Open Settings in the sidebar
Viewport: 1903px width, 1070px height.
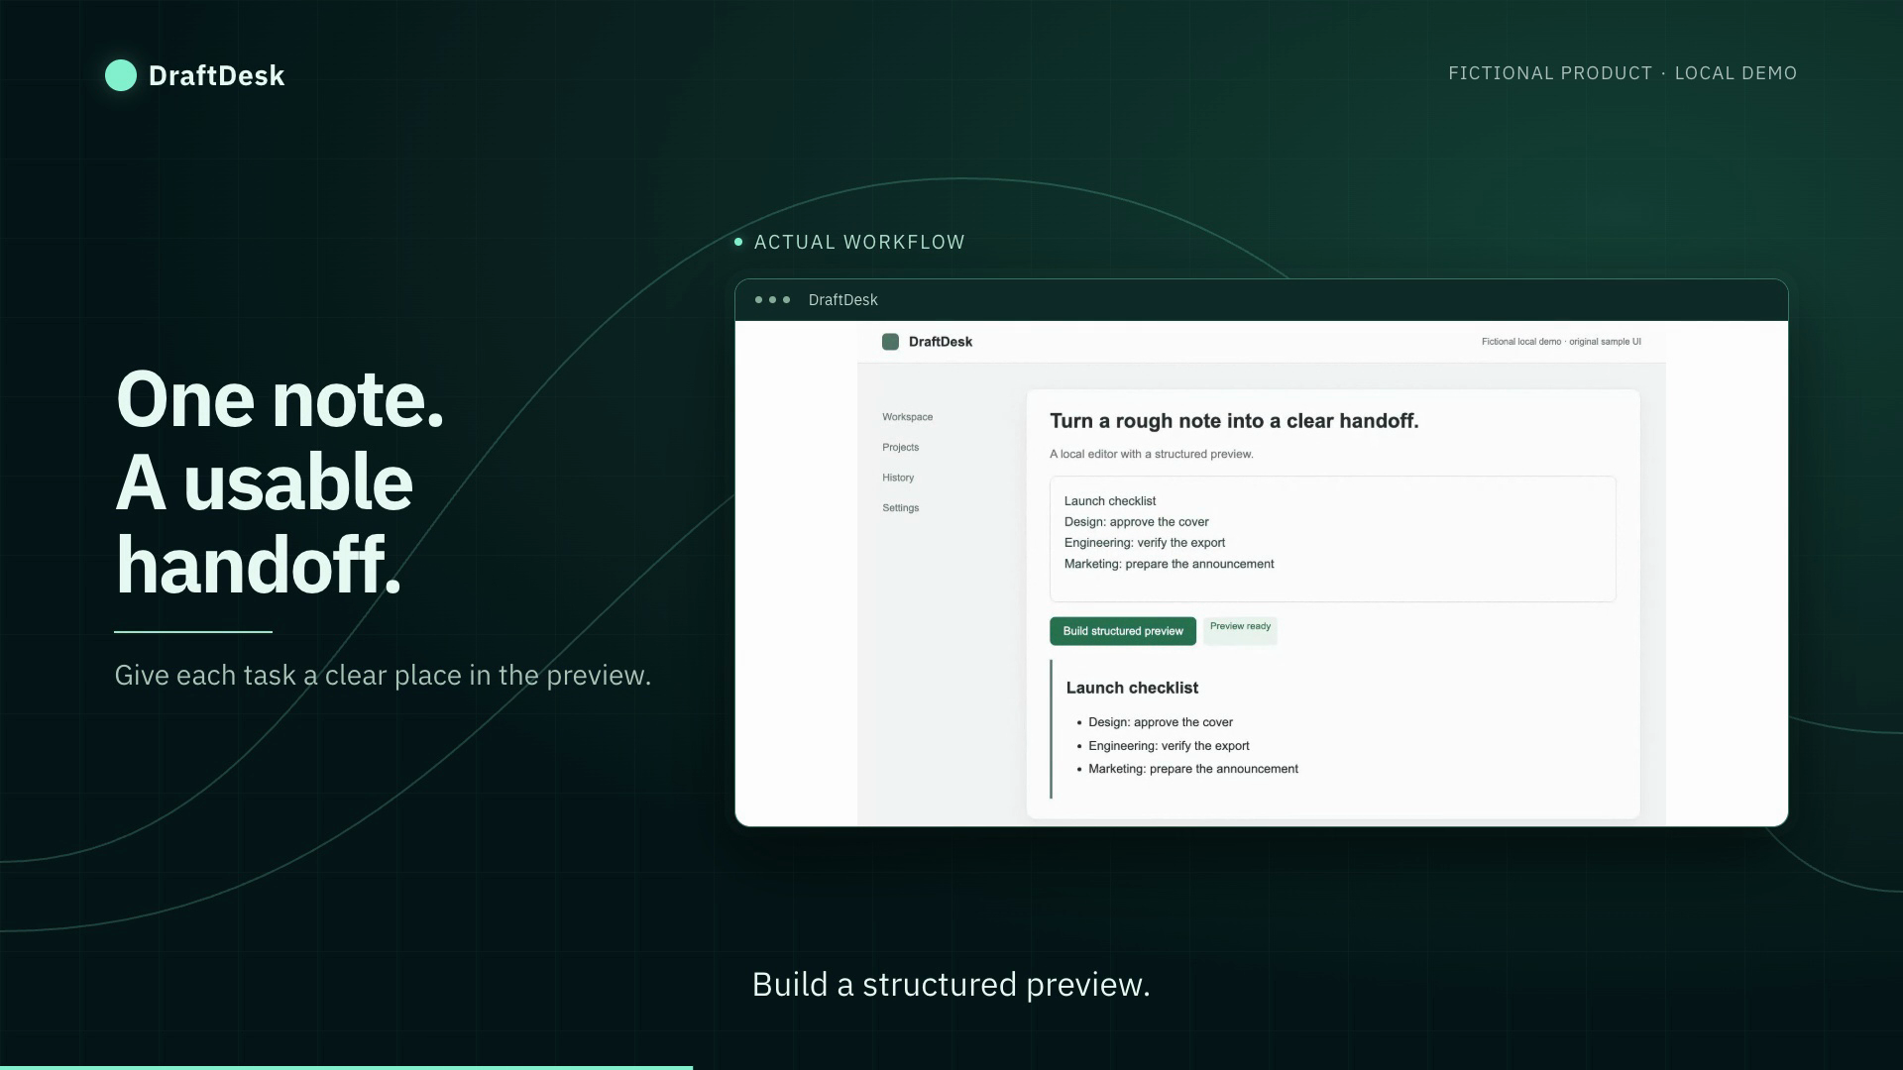click(900, 508)
